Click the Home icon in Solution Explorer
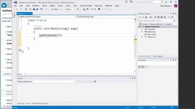195x109 pixels. pyautogui.click(x=146, y=17)
